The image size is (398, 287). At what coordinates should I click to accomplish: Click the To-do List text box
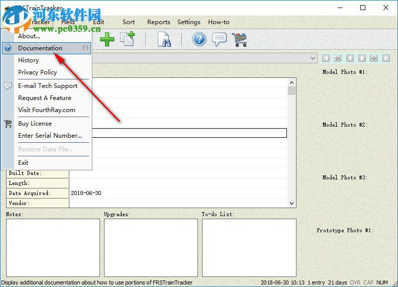tap(249, 248)
